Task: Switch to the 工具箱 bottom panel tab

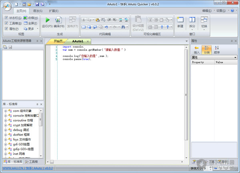Action: (31, 161)
